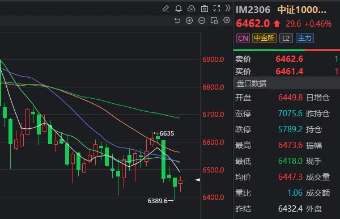This screenshot has width=340, height=219.
Task: Click the 中证1000 contract name
Action: (x=301, y=10)
